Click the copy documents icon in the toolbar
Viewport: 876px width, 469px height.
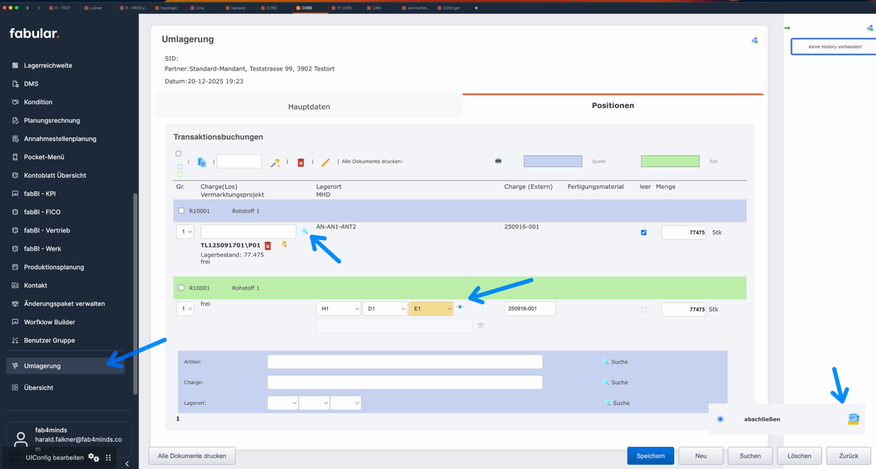(x=202, y=162)
